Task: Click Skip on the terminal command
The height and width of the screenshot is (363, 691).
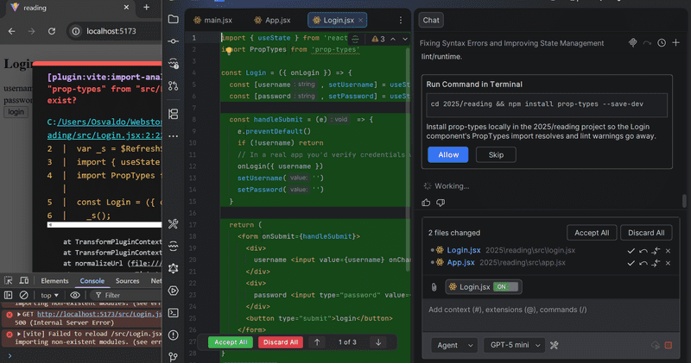Action: (x=496, y=155)
